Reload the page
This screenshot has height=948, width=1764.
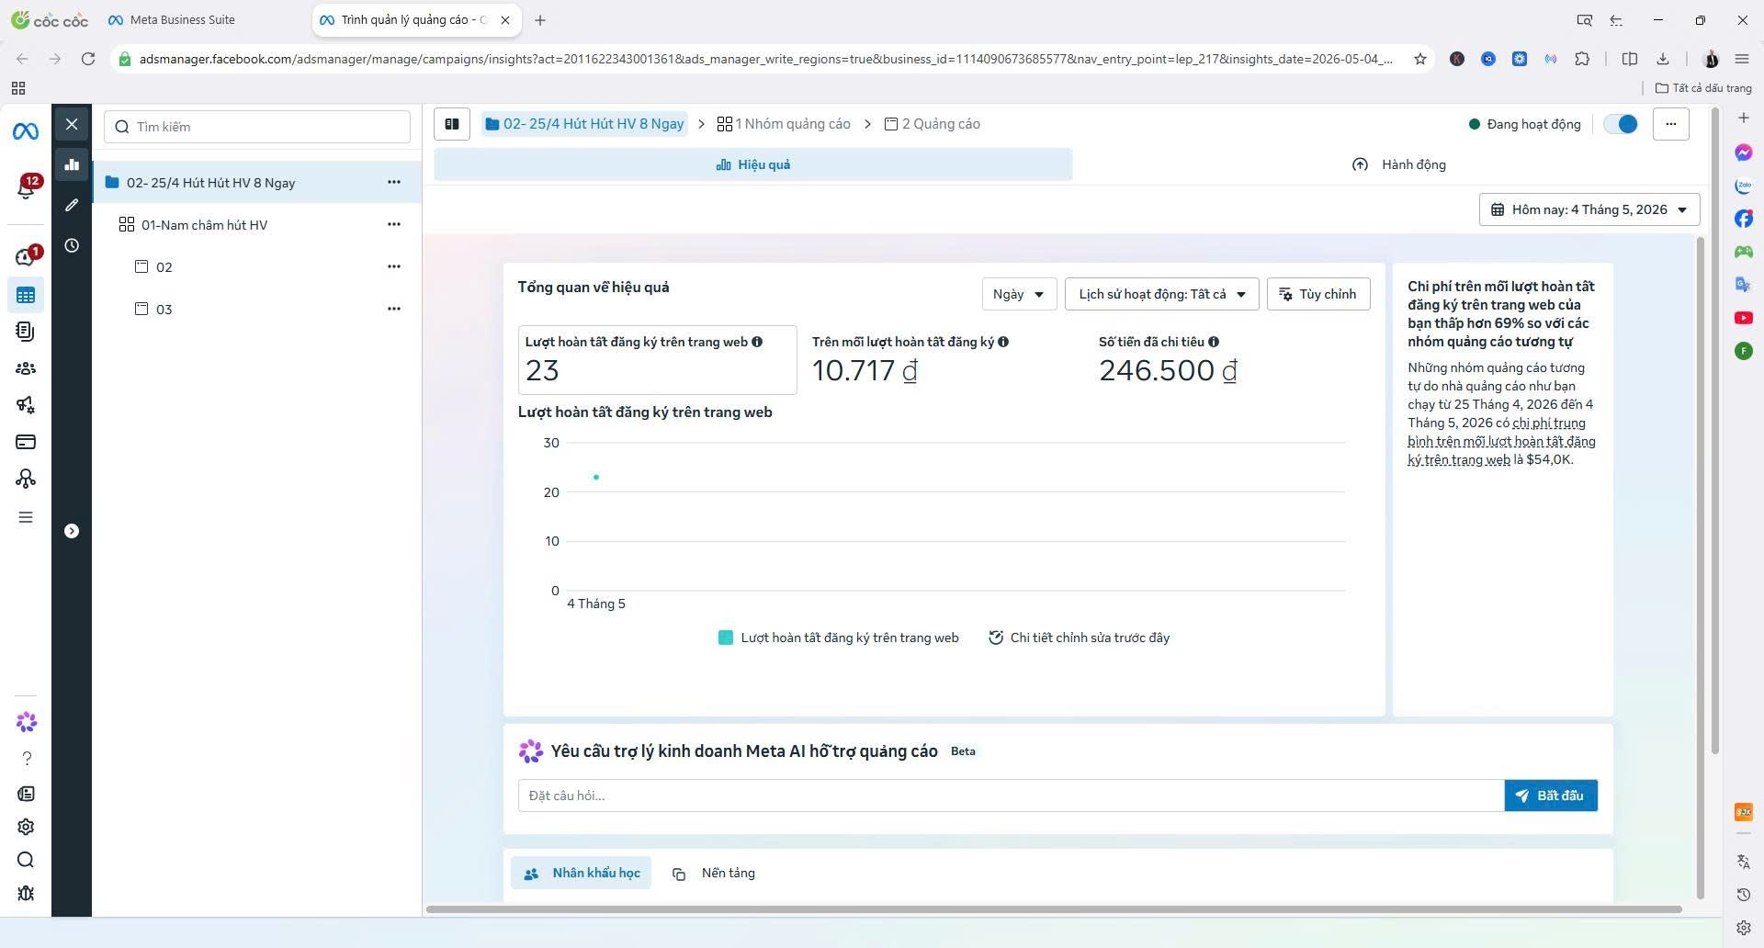point(88,59)
